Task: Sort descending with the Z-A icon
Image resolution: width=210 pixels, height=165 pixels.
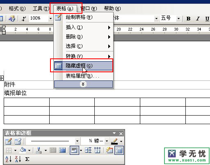Action: coord(18,159)
